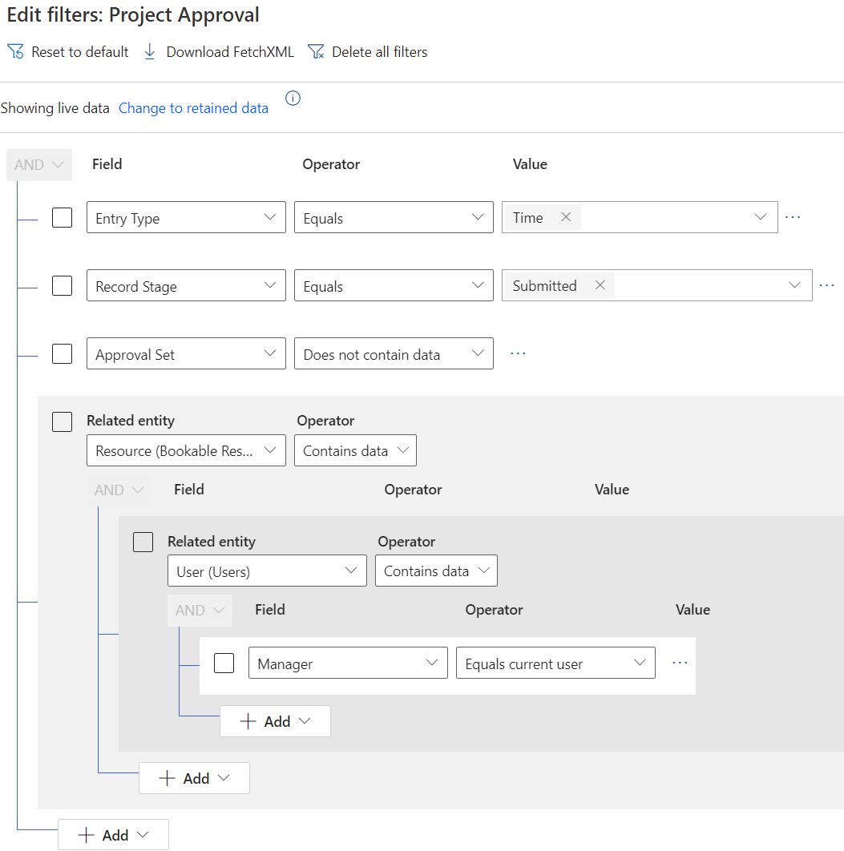Screen dimensions: 844x851
Task: Click Add under the Manager row
Action: (275, 721)
